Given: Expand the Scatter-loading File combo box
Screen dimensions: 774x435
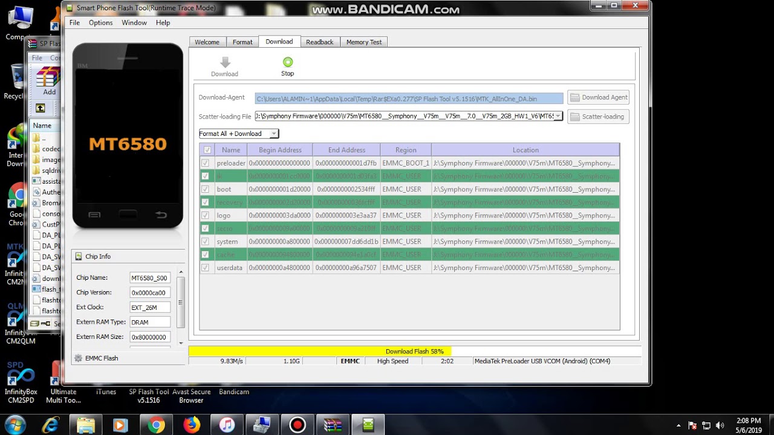Looking at the screenshot, I should click(x=558, y=116).
